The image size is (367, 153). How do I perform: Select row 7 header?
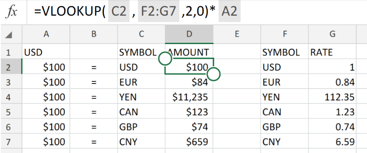(8, 142)
